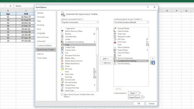
Task: Select Merge & Center in toolbar list
Action: 131,37
